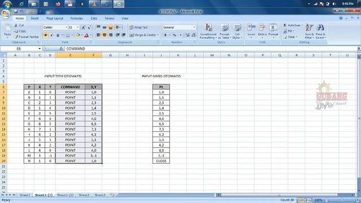Open the Calibri font name dropdown
The image size is (361, 203).
[x=66, y=28]
